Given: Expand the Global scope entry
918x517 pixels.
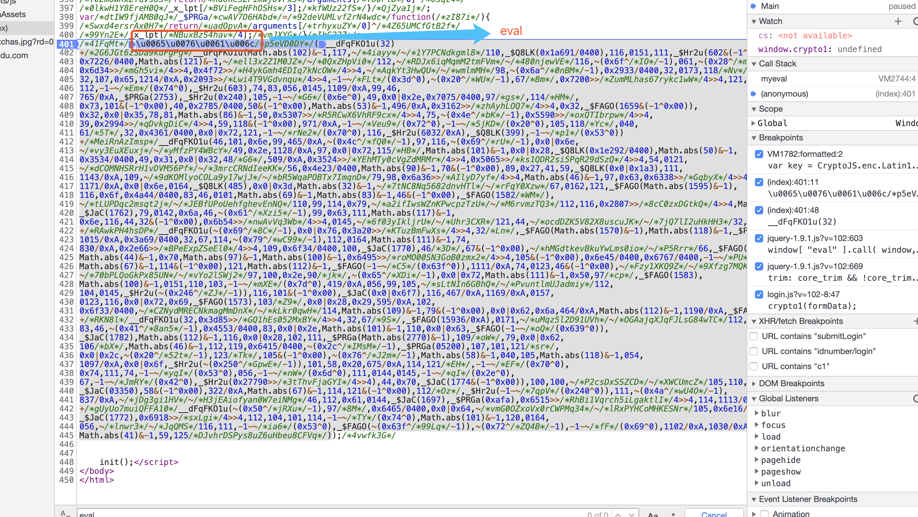Looking at the screenshot, I should point(753,123).
